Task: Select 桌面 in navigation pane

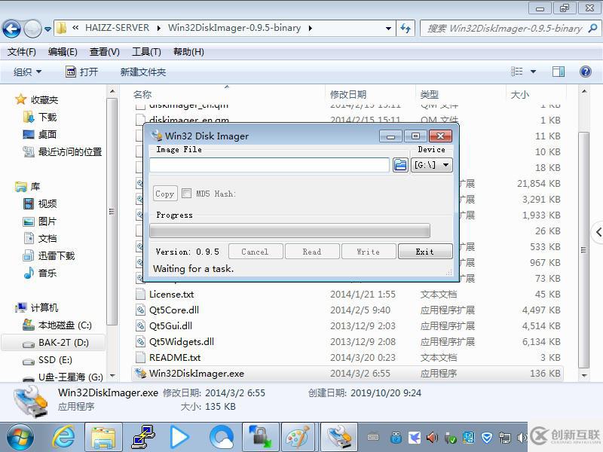Action: coord(47,134)
